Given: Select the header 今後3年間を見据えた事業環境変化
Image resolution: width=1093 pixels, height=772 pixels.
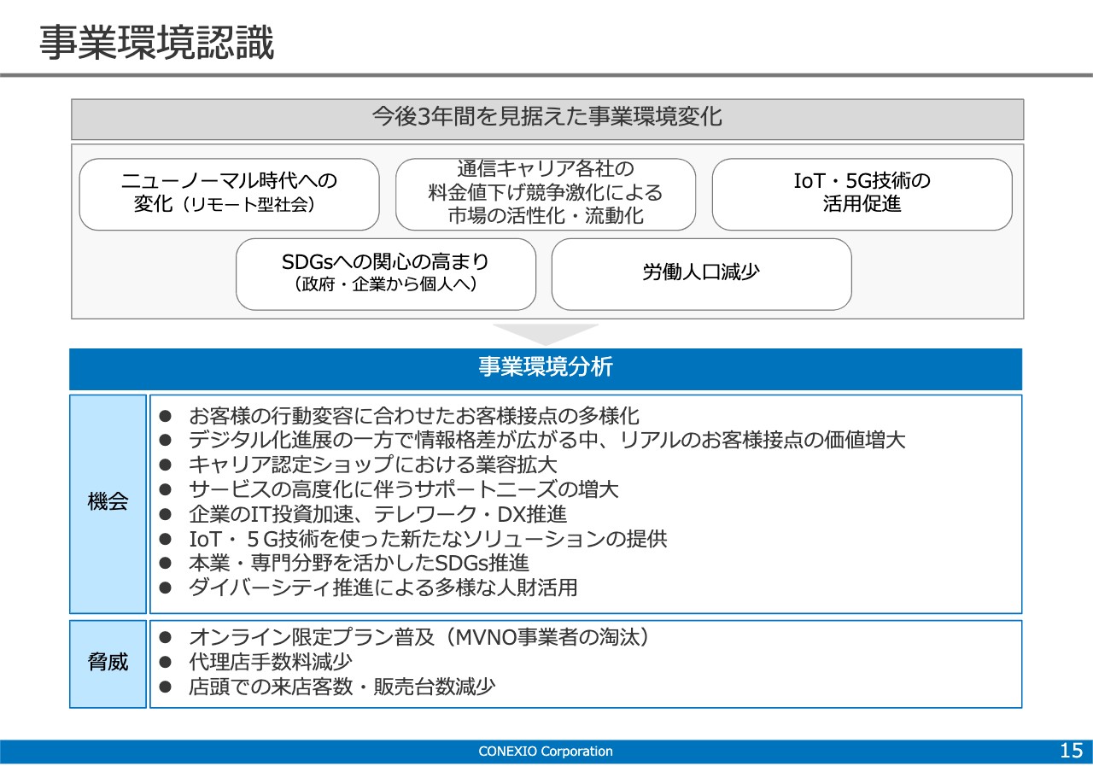Looking at the screenshot, I should [547, 119].
